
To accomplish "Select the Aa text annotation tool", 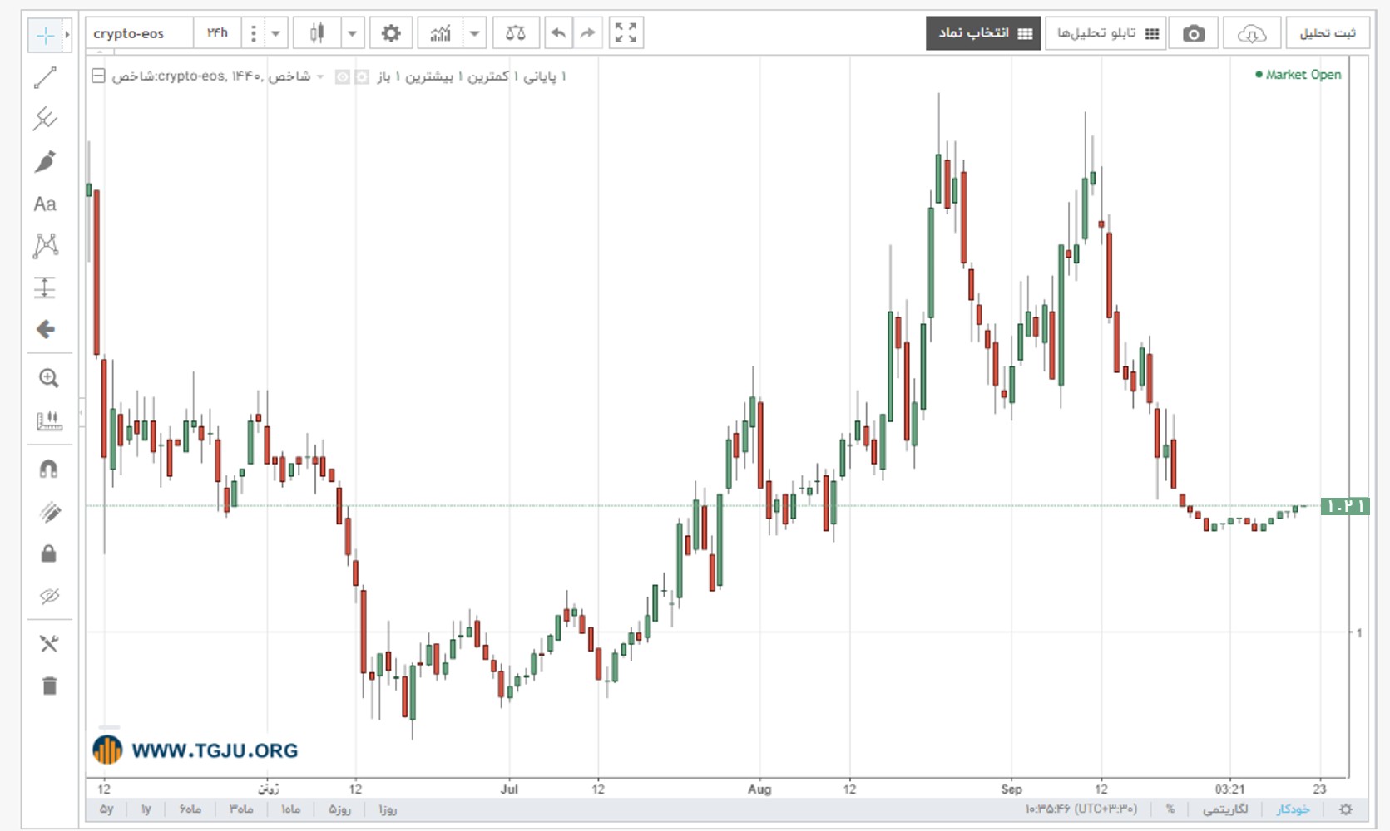I will (x=45, y=204).
